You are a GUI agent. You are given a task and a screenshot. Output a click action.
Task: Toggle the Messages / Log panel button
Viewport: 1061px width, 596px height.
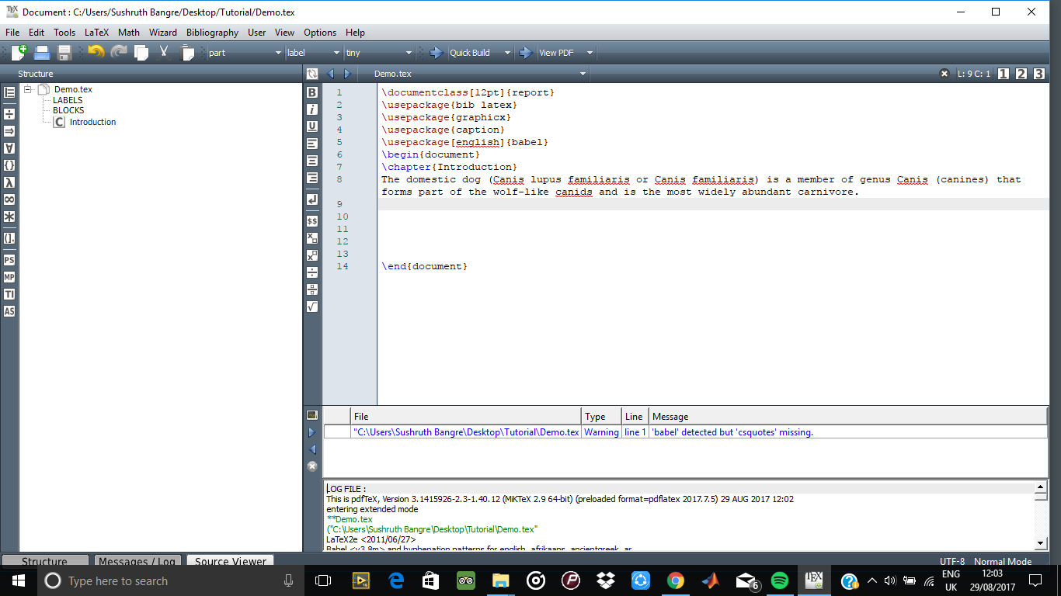pyautogui.click(x=138, y=561)
